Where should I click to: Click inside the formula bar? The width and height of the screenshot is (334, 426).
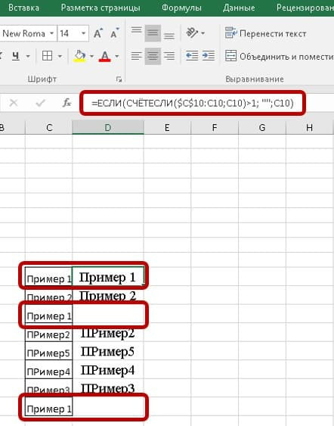coord(193,103)
